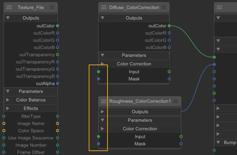Open the Texture_File node hamburger menu

pyautogui.click(x=9, y=7)
